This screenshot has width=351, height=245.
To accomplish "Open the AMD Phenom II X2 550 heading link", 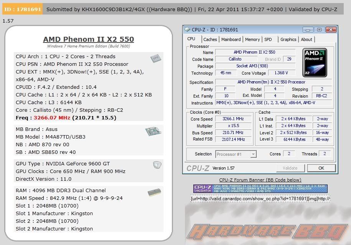I will tap(89, 39).
